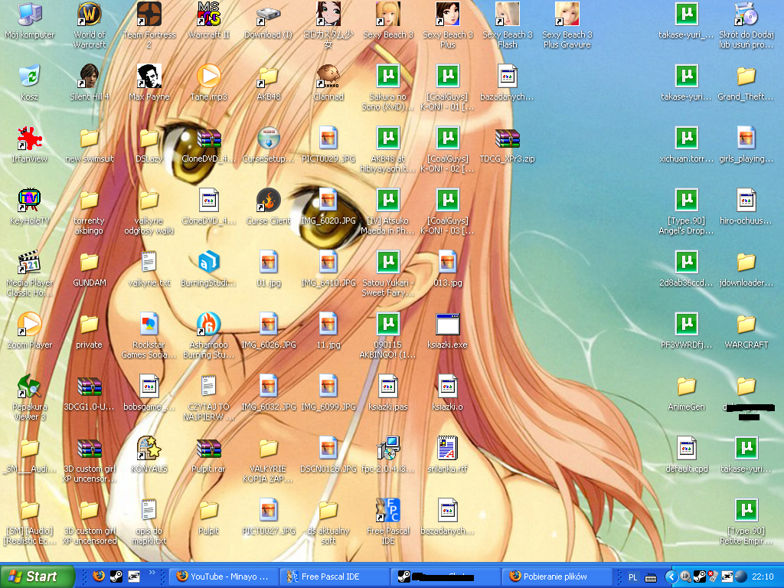Open Media Player Classic shortcut

pos(30,263)
